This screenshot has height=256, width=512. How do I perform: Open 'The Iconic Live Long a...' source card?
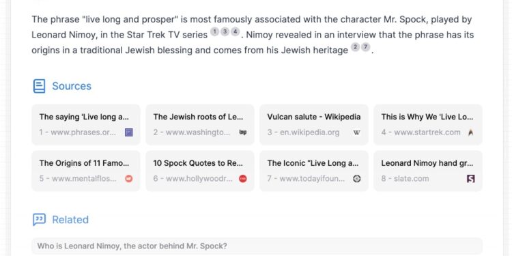pyautogui.click(x=314, y=171)
